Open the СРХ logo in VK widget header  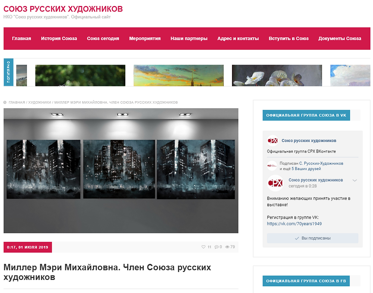pyautogui.click(x=273, y=141)
